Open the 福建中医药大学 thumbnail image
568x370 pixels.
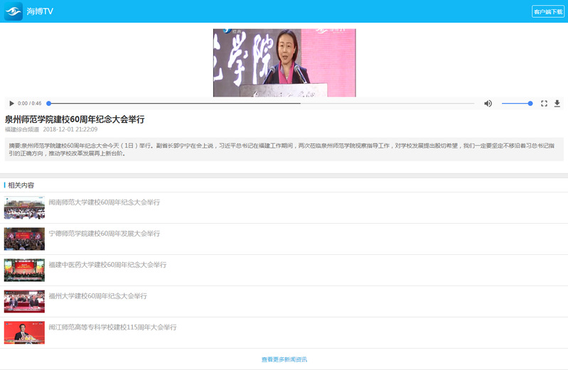[24, 271]
